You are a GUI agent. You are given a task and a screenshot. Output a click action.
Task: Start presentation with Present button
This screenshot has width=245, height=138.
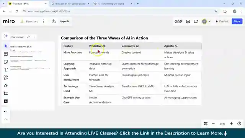[222, 21]
